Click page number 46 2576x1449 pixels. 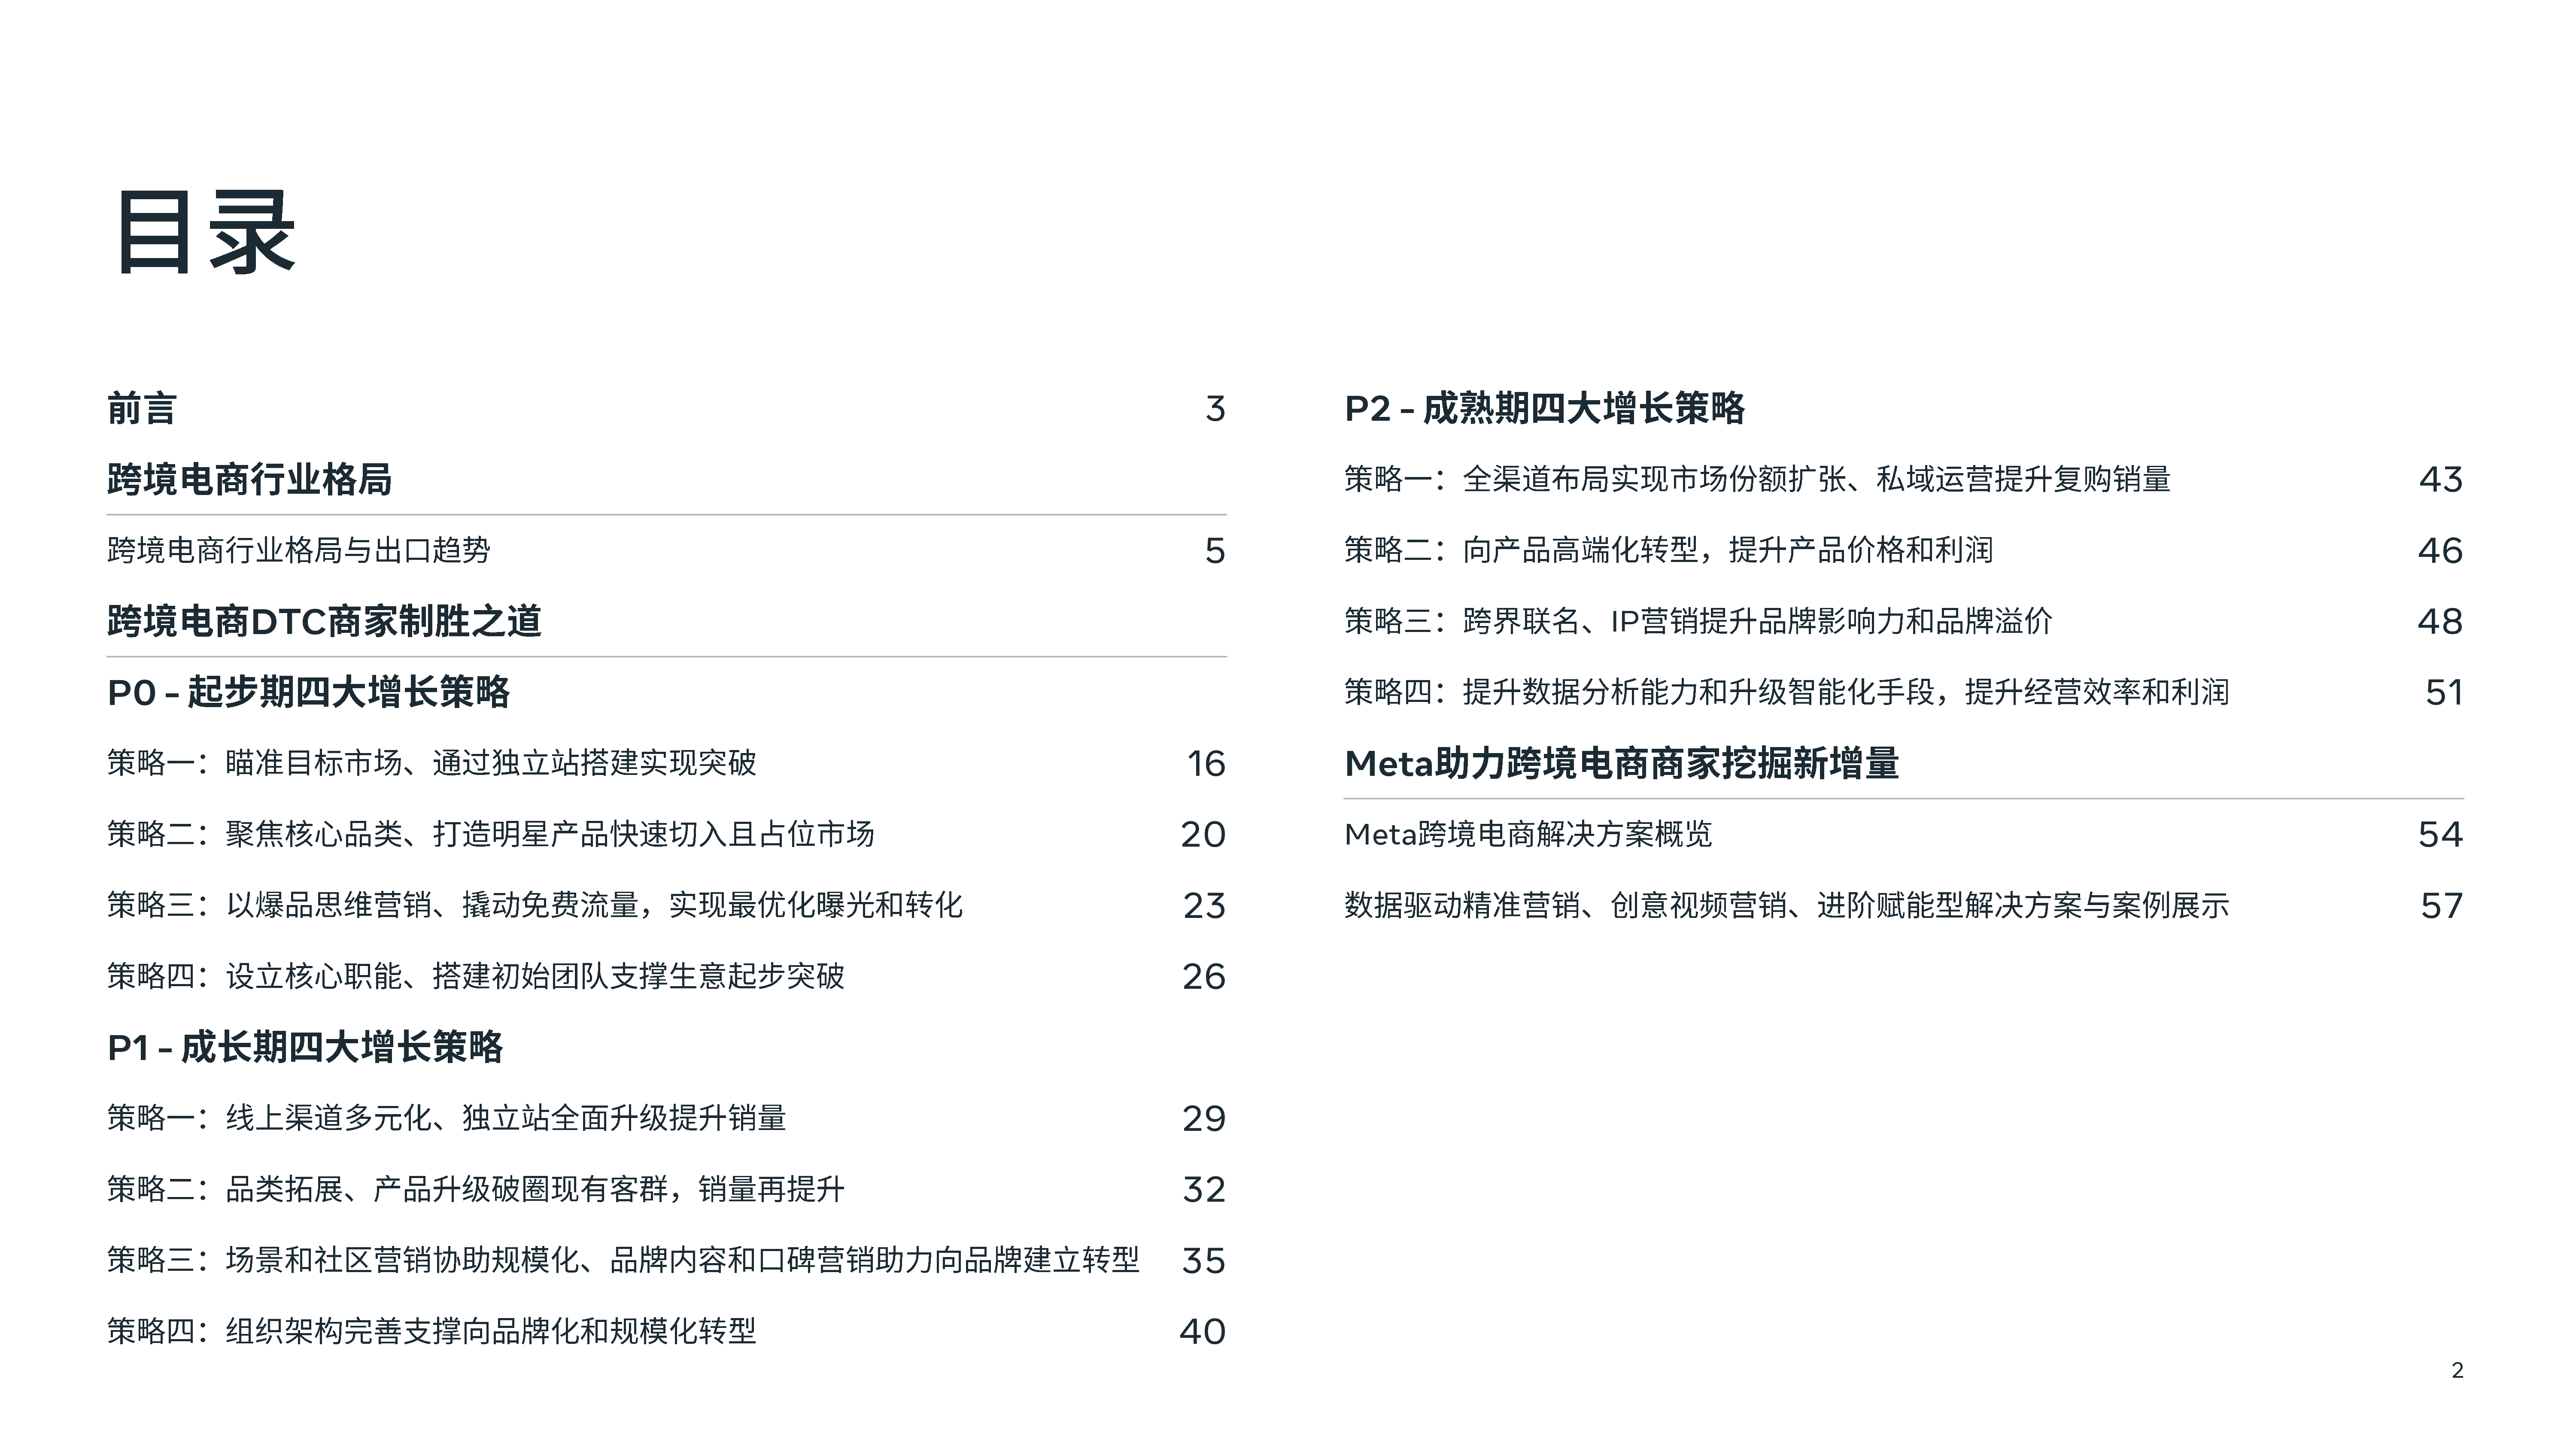2441,550
